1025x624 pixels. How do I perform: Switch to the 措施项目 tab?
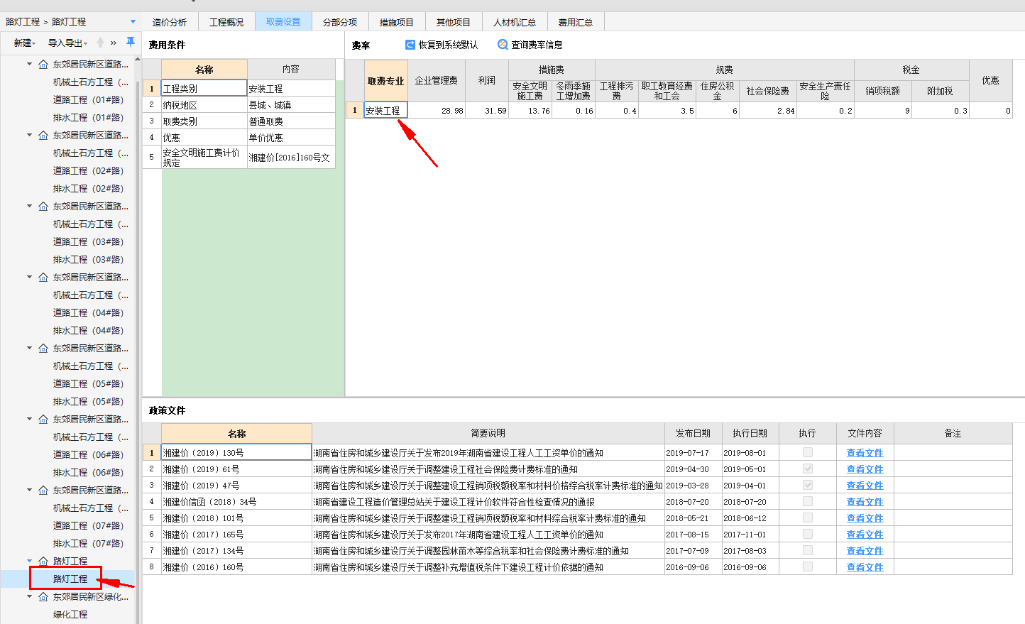(397, 22)
